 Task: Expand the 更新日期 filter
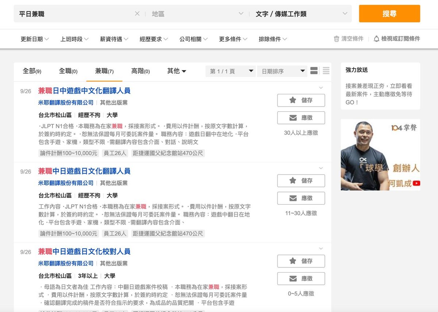click(35, 39)
